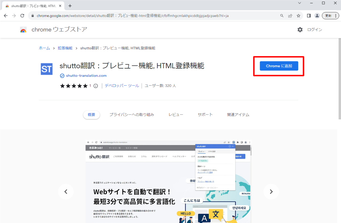Select the shutto翻訳 browser tab
Viewport: 341px width, 223px height.
pyautogui.click(x=33, y=6)
